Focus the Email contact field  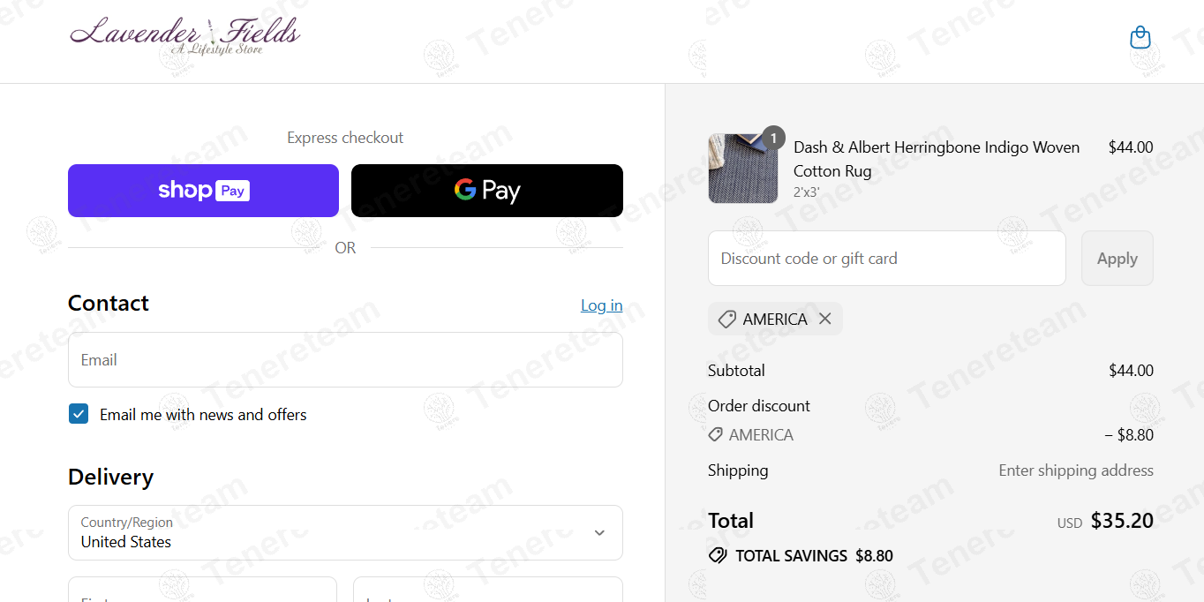(345, 360)
